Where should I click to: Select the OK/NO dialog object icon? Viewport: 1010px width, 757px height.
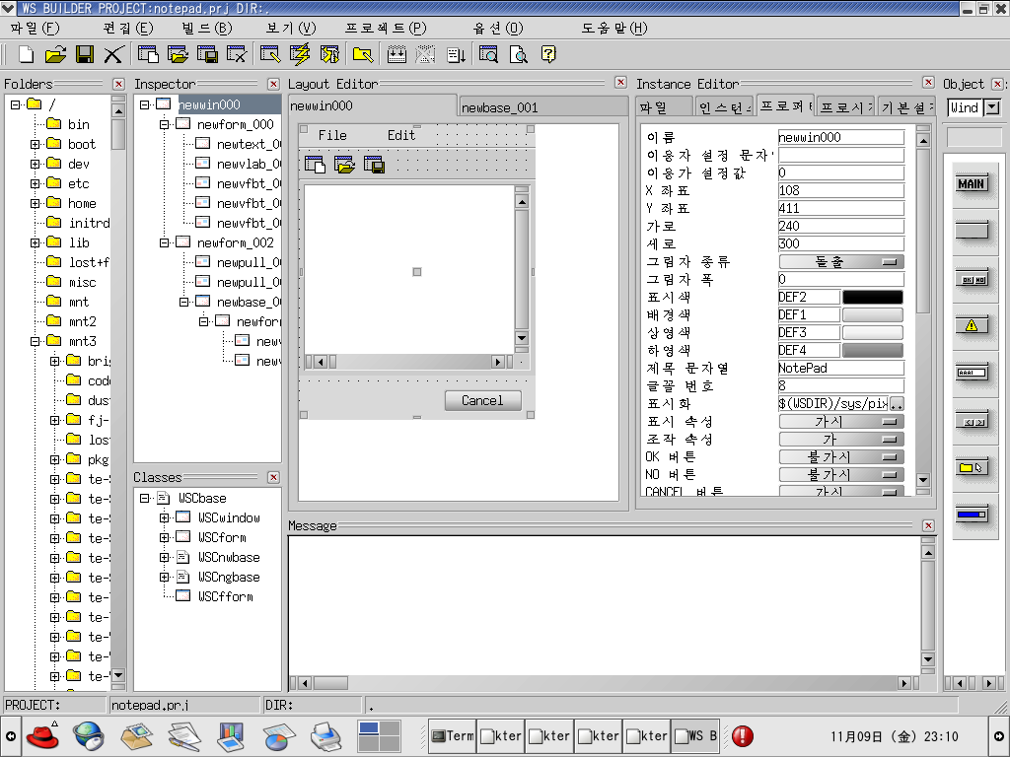pos(972,279)
